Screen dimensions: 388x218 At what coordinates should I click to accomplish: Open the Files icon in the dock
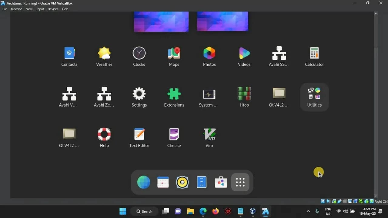click(202, 182)
